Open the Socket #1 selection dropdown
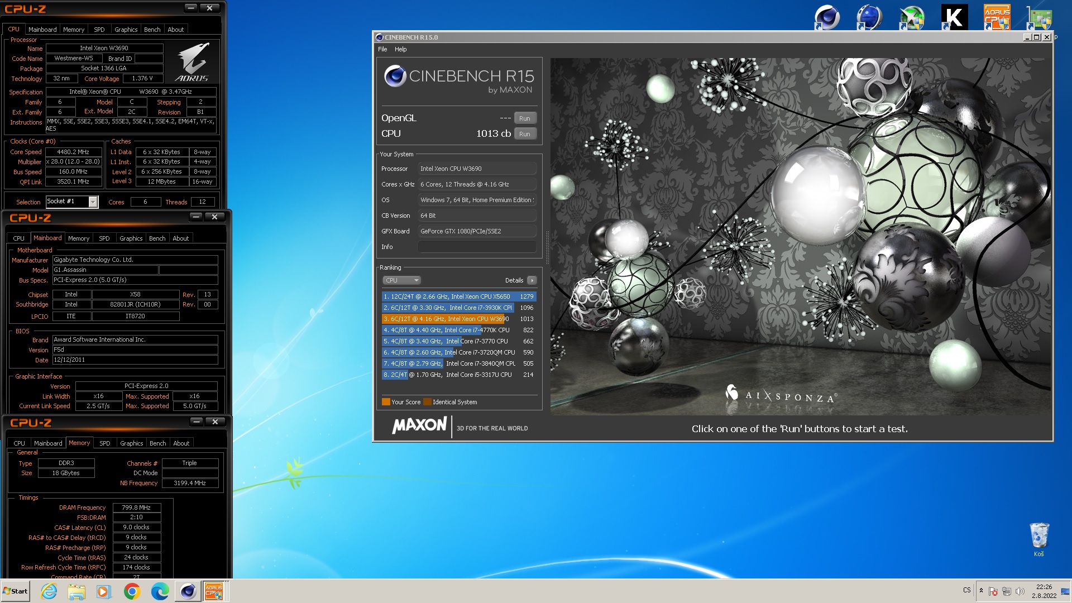Viewport: 1072px width, 603px height. (72, 202)
